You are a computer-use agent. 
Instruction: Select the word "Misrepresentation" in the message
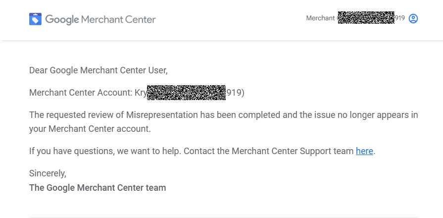click(162, 115)
